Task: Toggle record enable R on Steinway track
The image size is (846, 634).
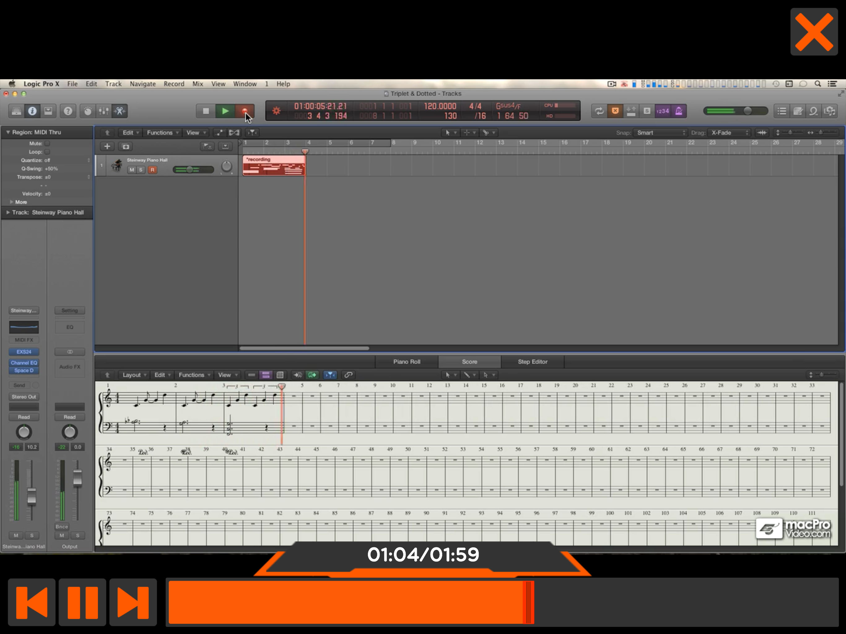Action: (x=152, y=170)
